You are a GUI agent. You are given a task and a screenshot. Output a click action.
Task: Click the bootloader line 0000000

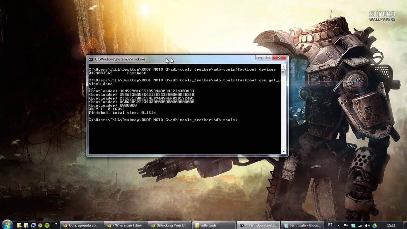point(113,105)
